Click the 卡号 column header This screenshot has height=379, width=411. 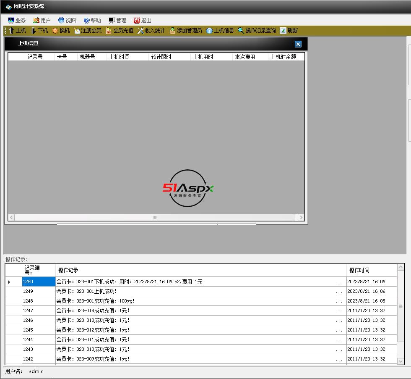click(62, 57)
